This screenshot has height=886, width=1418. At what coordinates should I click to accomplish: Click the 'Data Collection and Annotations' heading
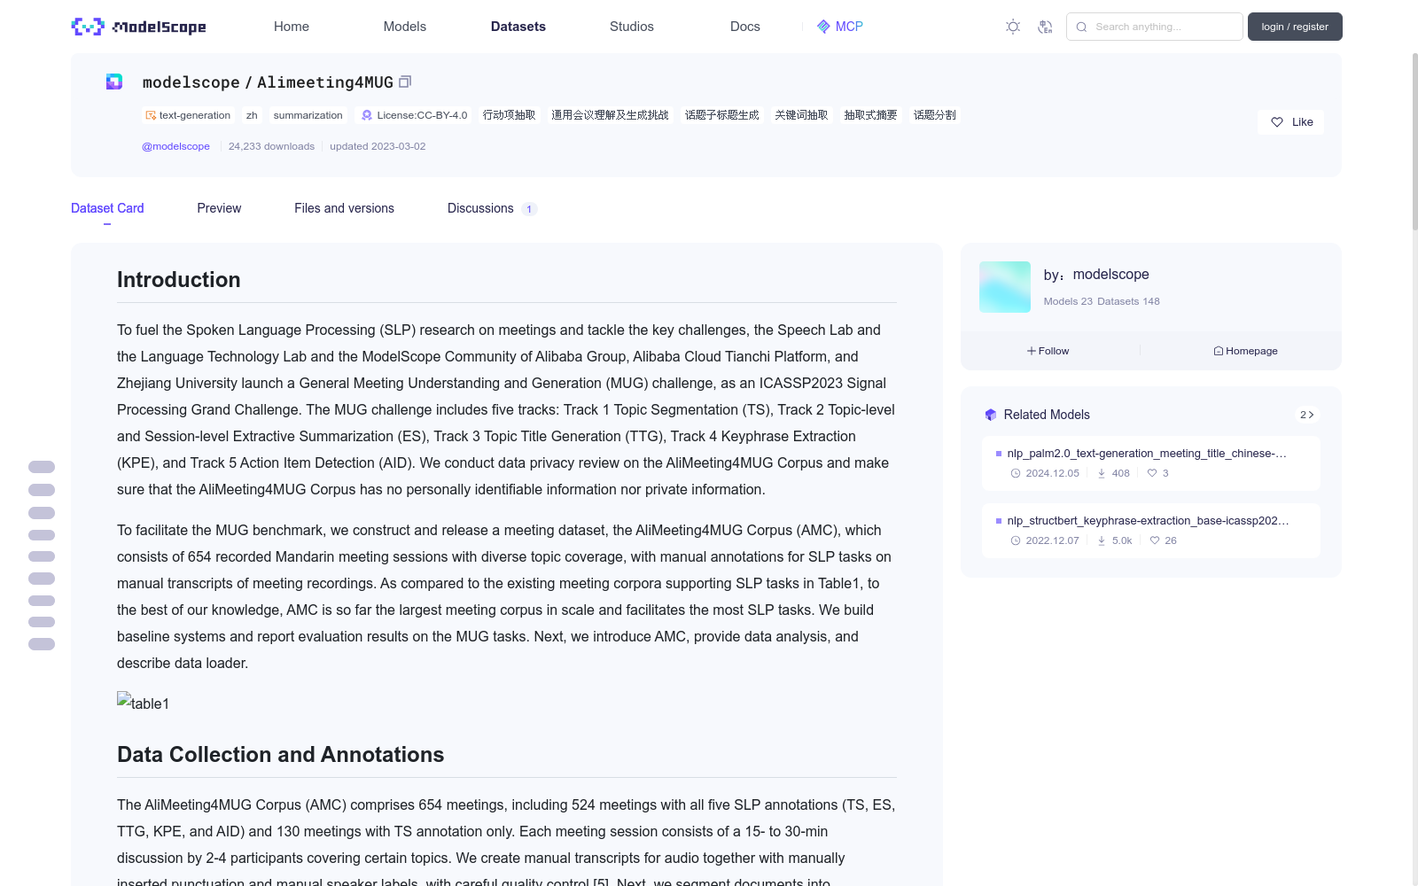281,755
